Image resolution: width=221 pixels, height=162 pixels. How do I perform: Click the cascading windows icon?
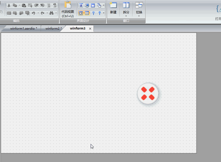pyautogui.click(x=99, y=6)
